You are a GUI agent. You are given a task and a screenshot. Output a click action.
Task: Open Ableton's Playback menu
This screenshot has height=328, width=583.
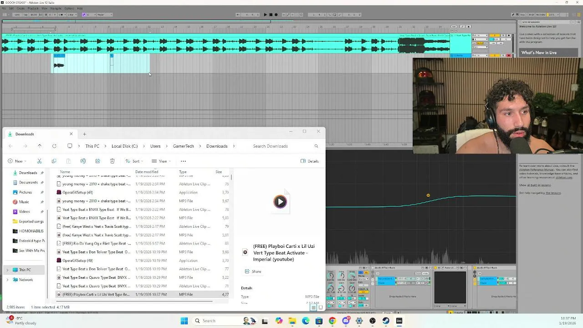pos(33,8)
